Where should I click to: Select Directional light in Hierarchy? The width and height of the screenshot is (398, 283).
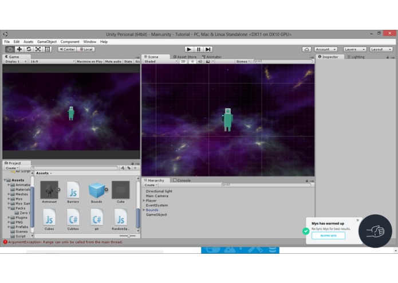159,191
